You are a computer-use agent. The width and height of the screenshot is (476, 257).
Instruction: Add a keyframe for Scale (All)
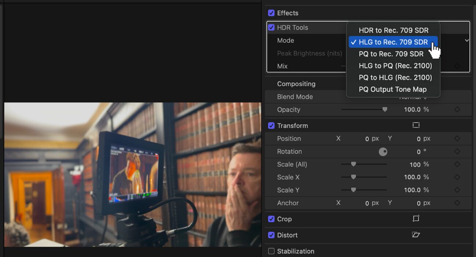[457, 164]
